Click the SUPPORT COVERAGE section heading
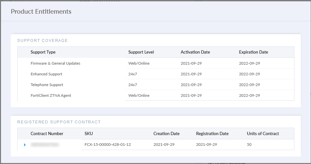 42,41
